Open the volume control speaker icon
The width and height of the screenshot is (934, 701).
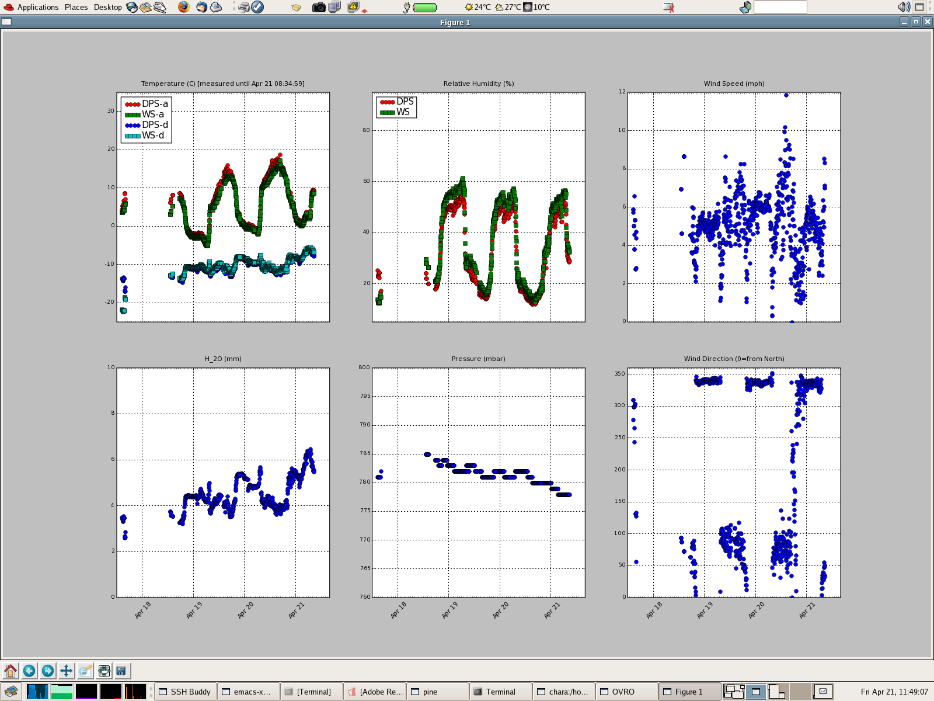(904, 7)
